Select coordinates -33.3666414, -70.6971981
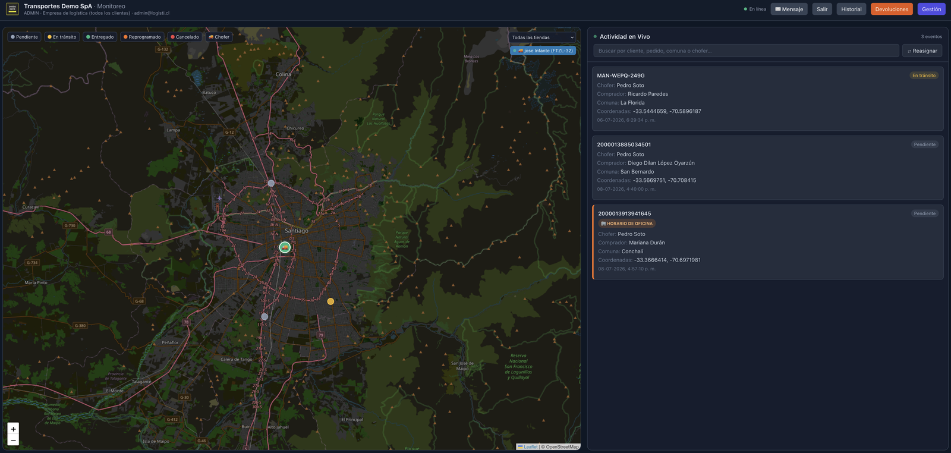 click(x=667, y=260)
